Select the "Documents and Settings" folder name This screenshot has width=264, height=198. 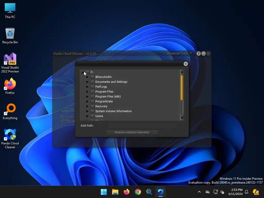(x=111, y=82)
